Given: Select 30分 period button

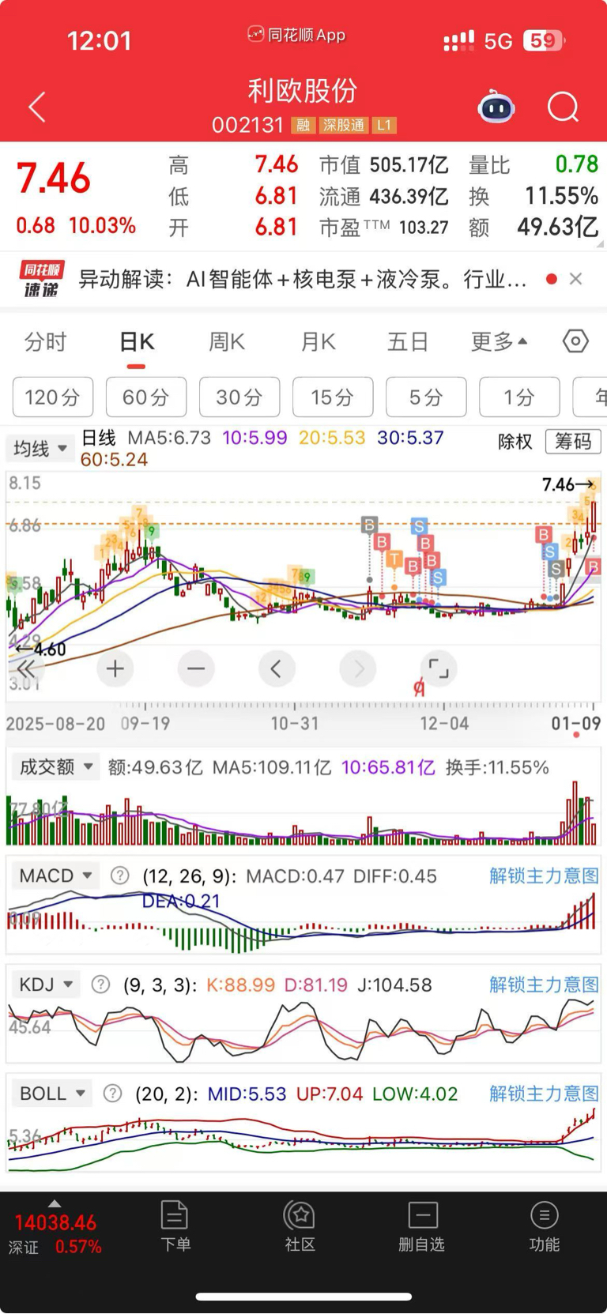Looking at the screenshot, I should [239, 397].
